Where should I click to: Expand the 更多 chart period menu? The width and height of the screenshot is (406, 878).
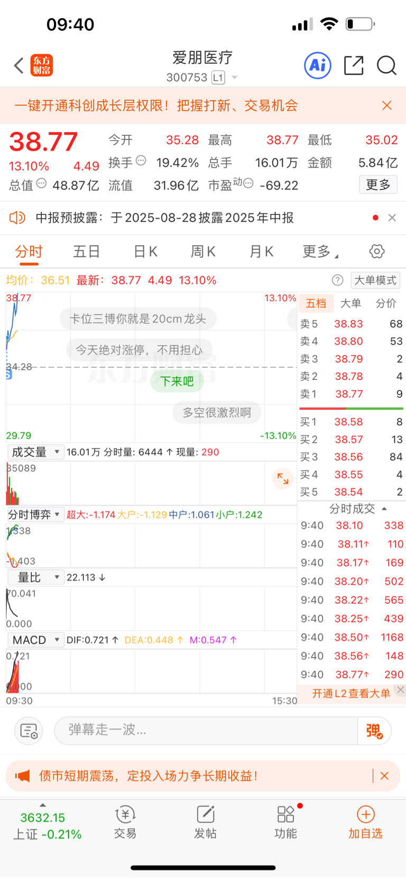pos(320,251)
